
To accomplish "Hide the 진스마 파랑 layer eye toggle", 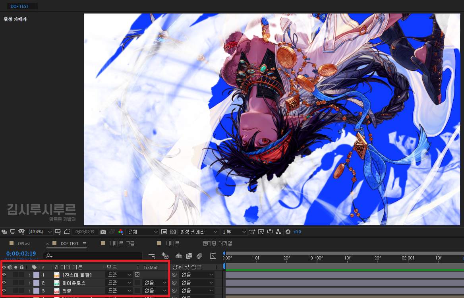I will 4,275.
